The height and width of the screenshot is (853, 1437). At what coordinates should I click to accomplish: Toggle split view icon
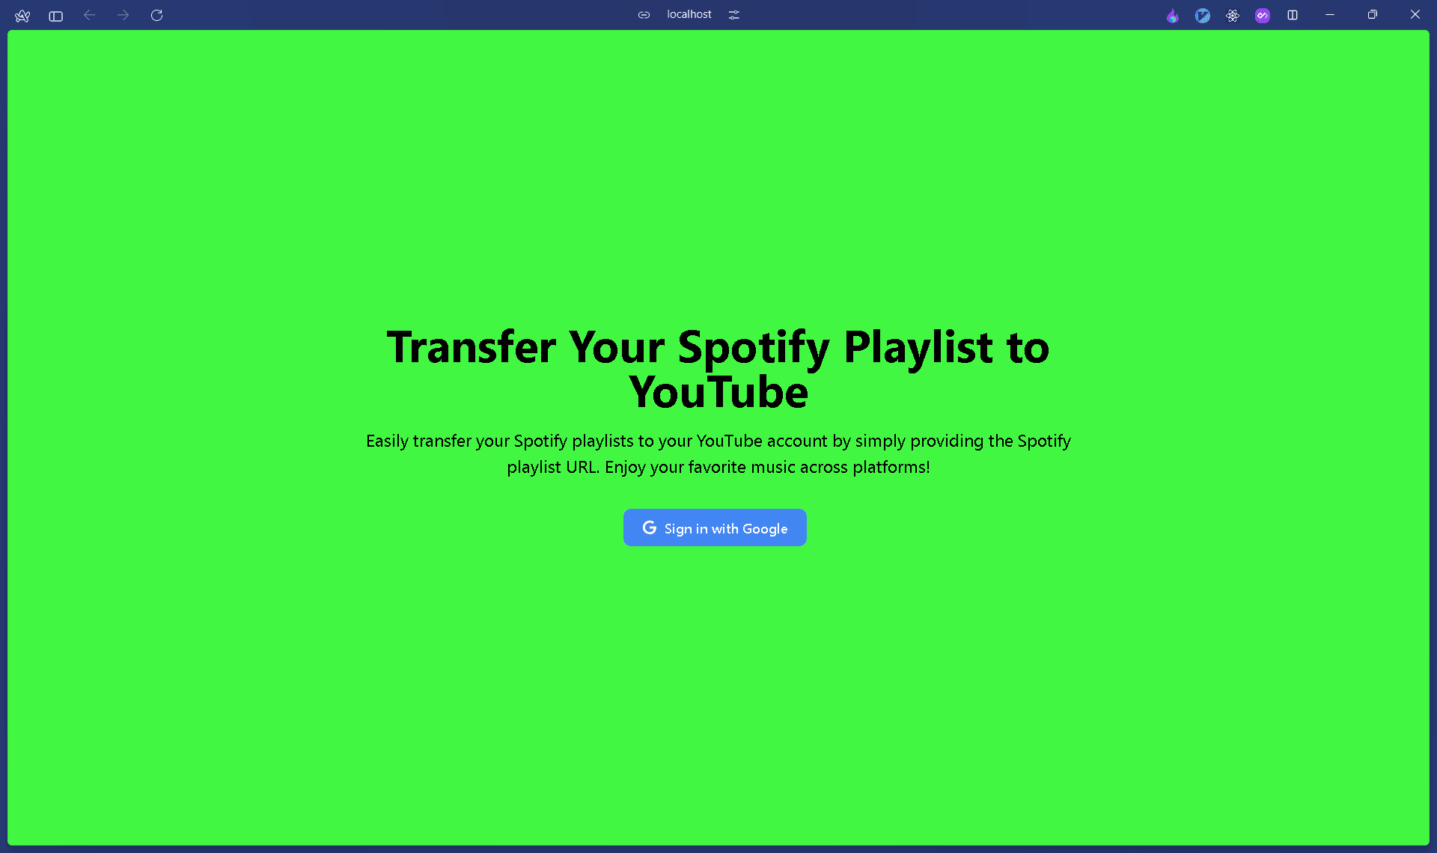[x=1293, y=15]
